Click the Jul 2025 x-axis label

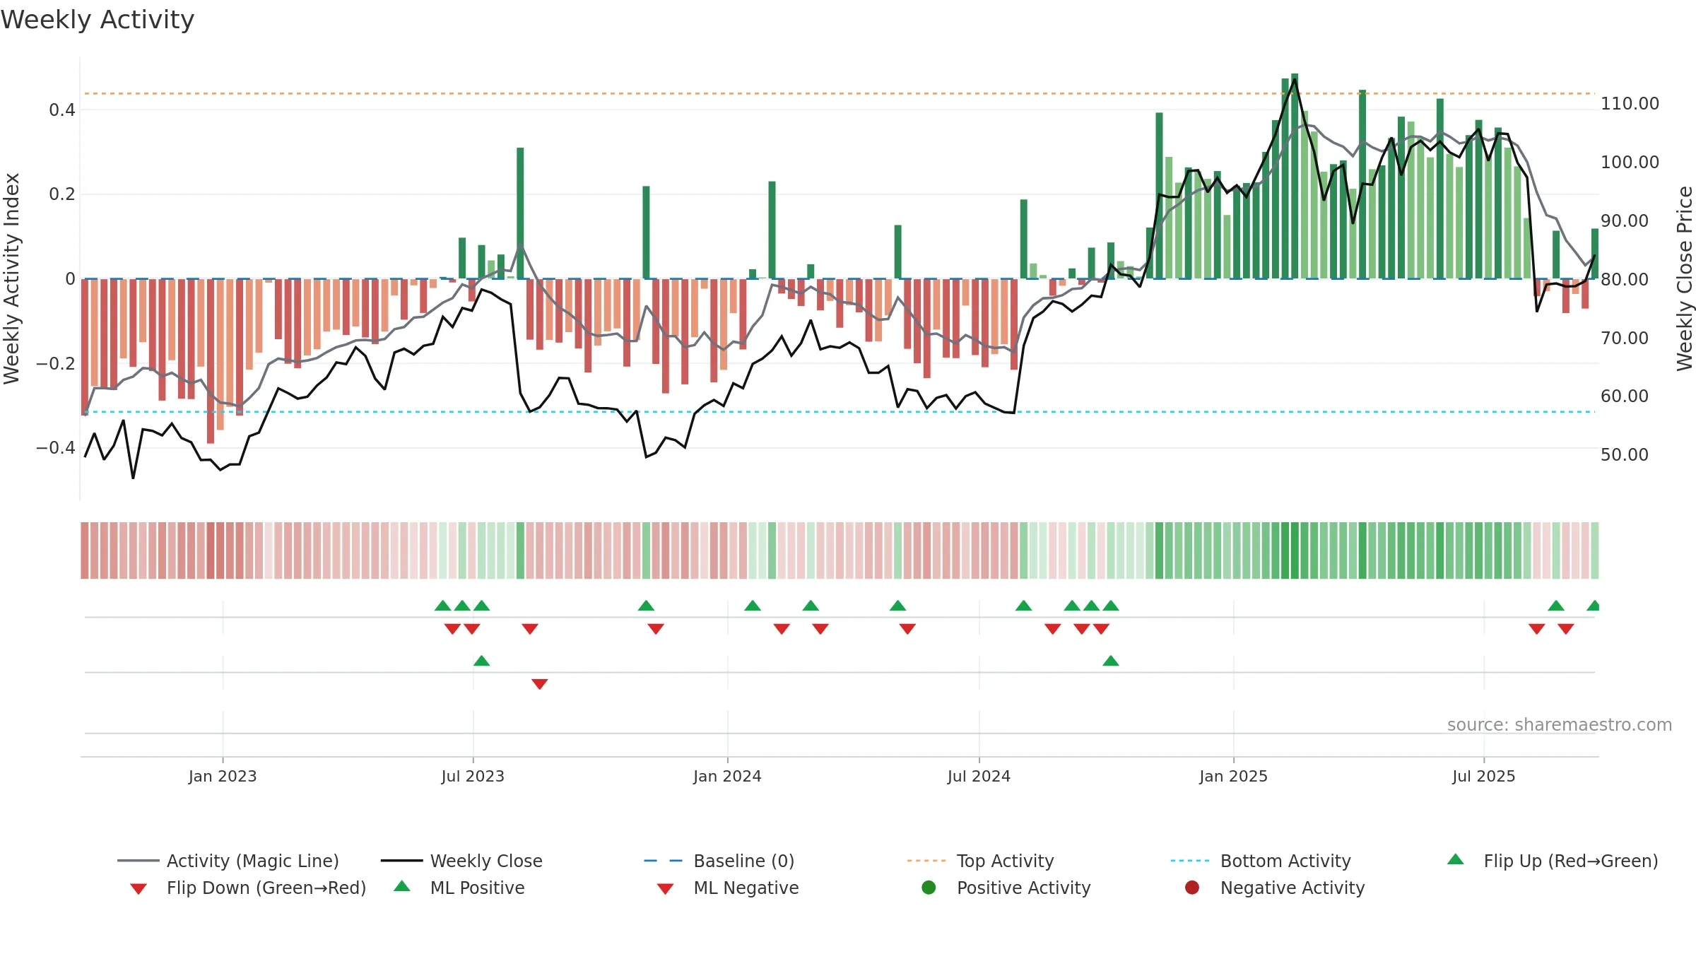[x=1484, y=776]
